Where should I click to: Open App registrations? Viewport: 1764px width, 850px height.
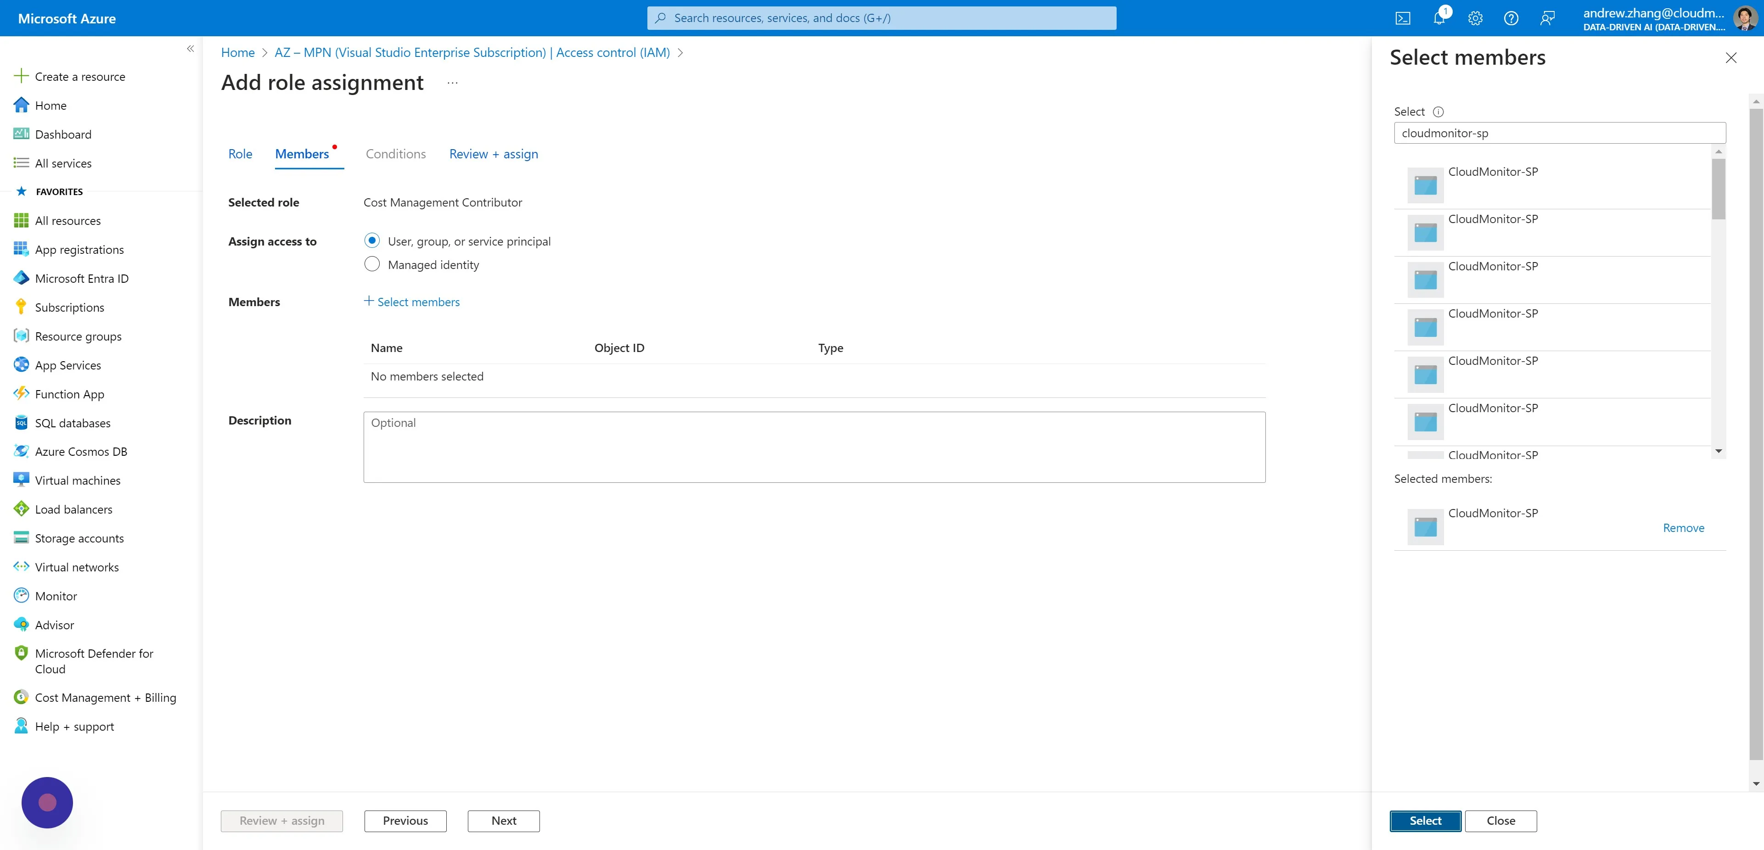click(79, 250)
